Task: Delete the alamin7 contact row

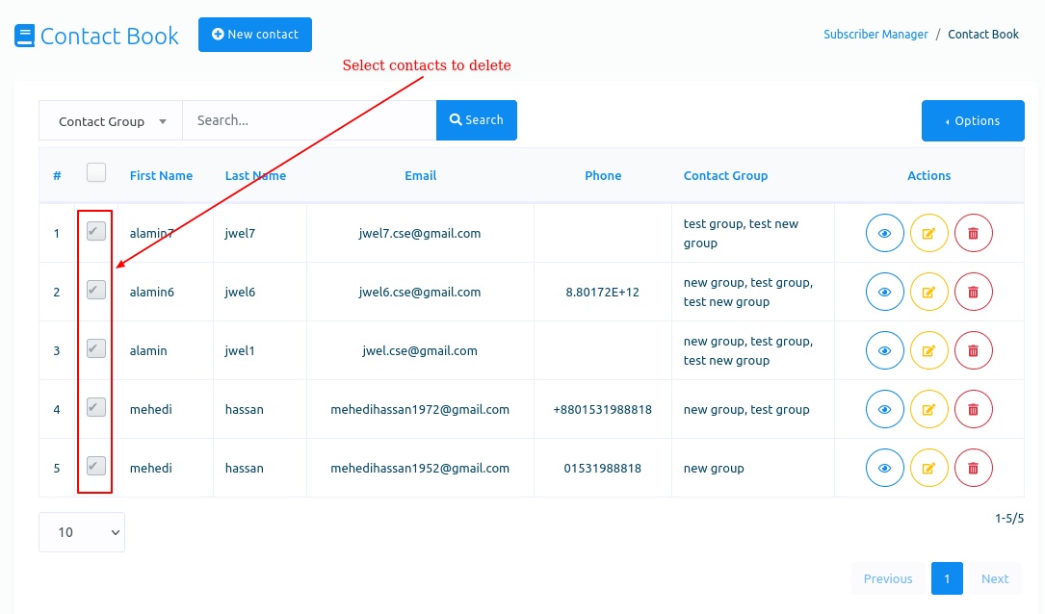Action: [973, 233]
